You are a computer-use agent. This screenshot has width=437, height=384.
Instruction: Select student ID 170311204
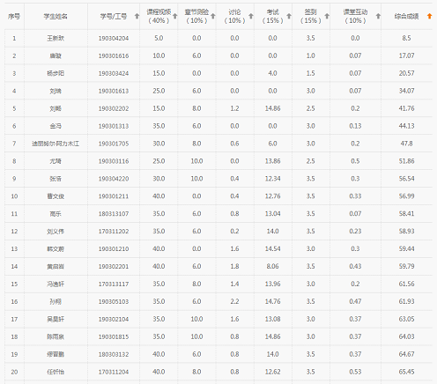pyautogui.click(x=114, y=372)
